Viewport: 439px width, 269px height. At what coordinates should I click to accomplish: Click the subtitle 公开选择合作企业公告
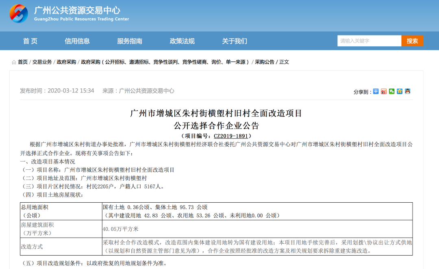(x=216, y=125)
